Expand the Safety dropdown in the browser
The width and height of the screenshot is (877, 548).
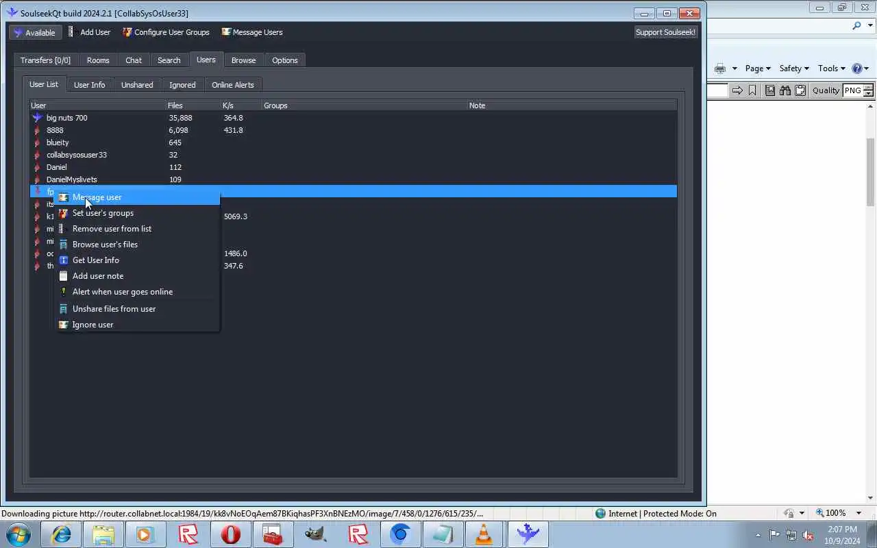coord(794,68)
